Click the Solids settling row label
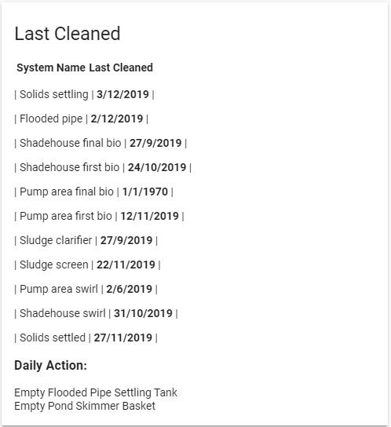 [x=54, y=94]
